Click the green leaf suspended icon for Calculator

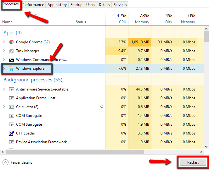tap(102, 107)
